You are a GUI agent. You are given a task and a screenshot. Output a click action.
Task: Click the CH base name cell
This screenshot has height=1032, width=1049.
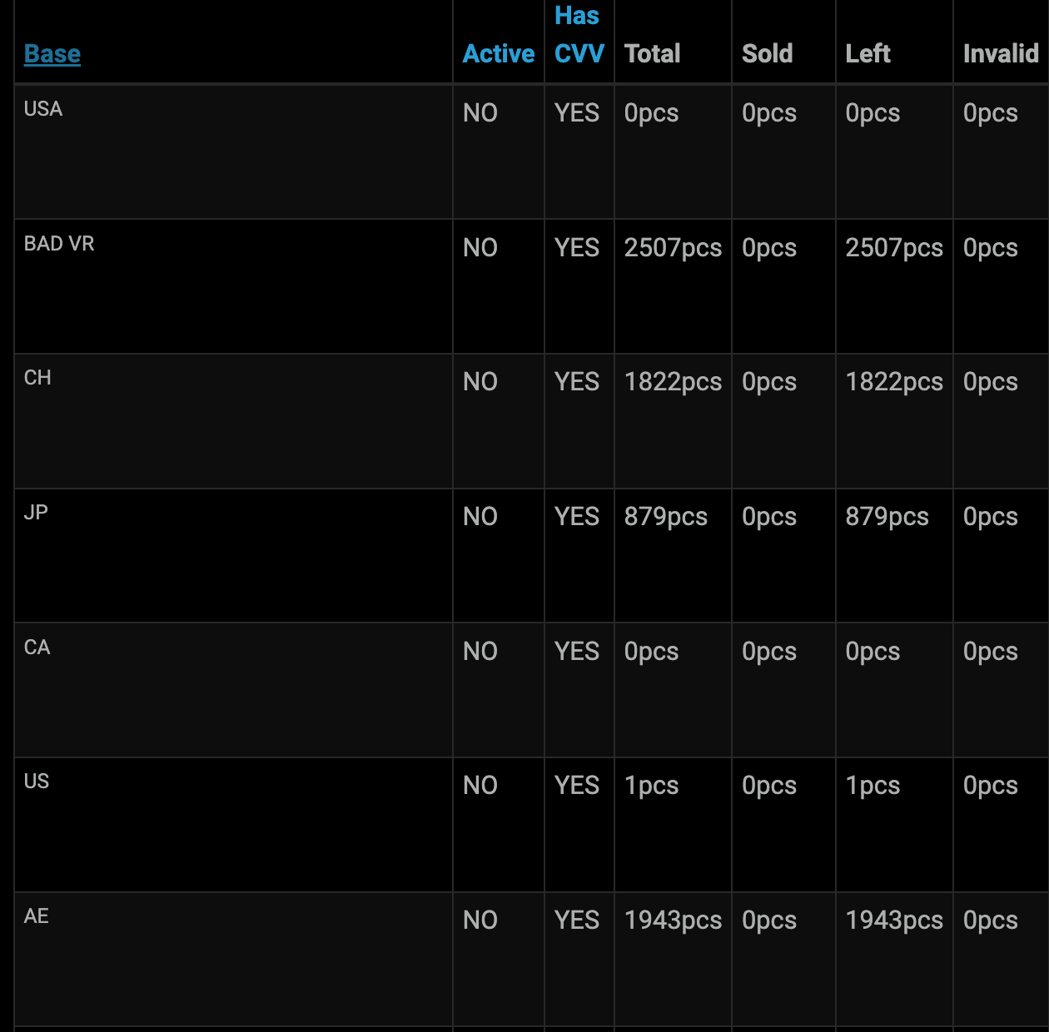pos(37,378)
